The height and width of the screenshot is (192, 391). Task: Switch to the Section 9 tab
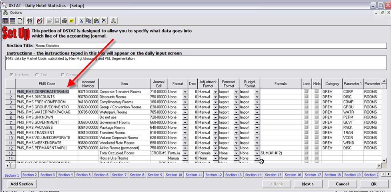(x=155, y=175)
